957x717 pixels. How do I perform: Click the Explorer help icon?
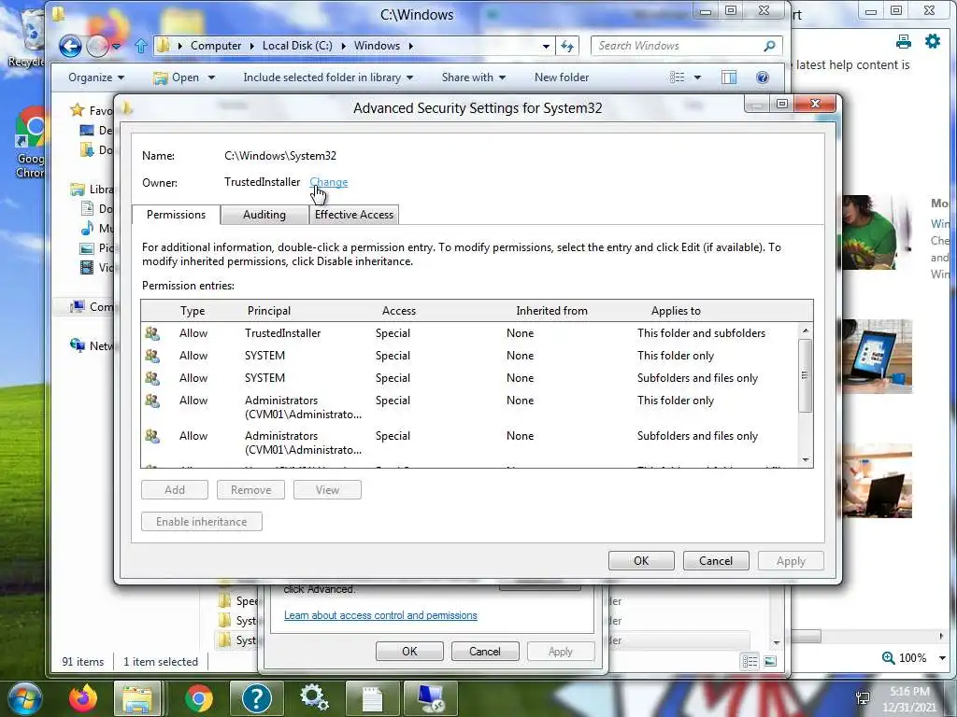[x=763, y=77]
